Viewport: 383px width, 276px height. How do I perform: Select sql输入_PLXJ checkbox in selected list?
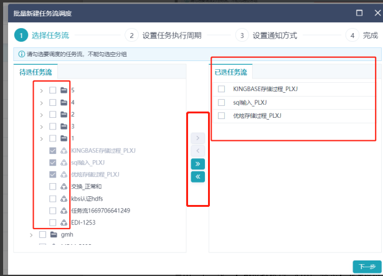221,102
